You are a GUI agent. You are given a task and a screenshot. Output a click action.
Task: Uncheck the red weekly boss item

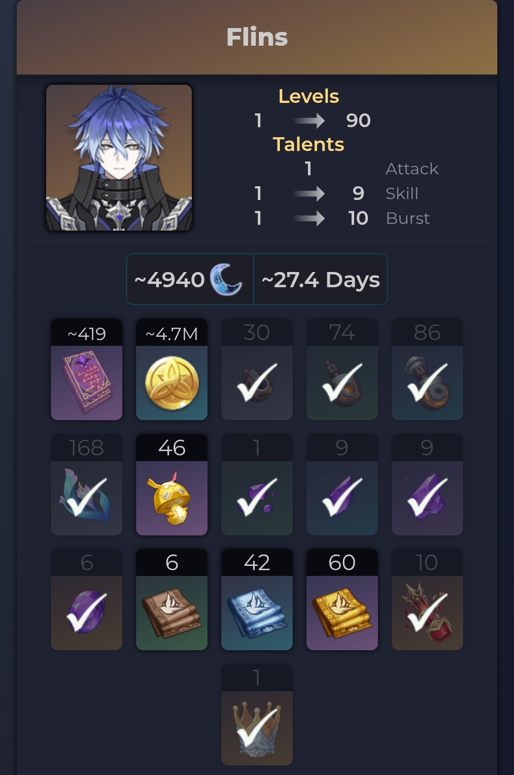coord(427,600)
